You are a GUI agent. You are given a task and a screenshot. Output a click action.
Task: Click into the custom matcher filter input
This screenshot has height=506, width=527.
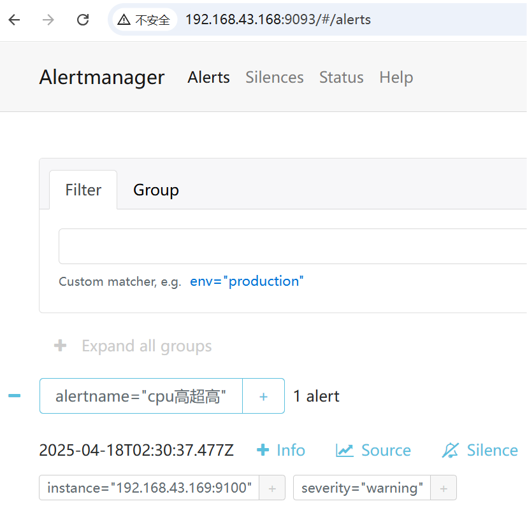pos(292,246)
